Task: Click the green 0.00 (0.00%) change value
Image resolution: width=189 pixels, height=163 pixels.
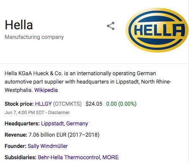Action: click(x=121, y=104)
